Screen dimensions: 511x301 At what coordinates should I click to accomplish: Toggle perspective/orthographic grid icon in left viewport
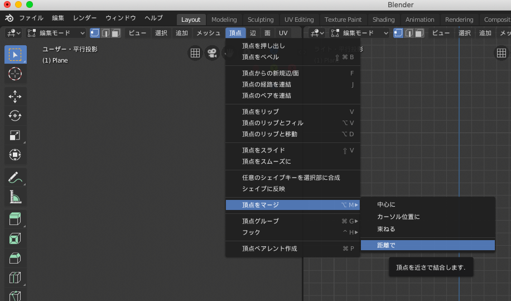(195, 53)
